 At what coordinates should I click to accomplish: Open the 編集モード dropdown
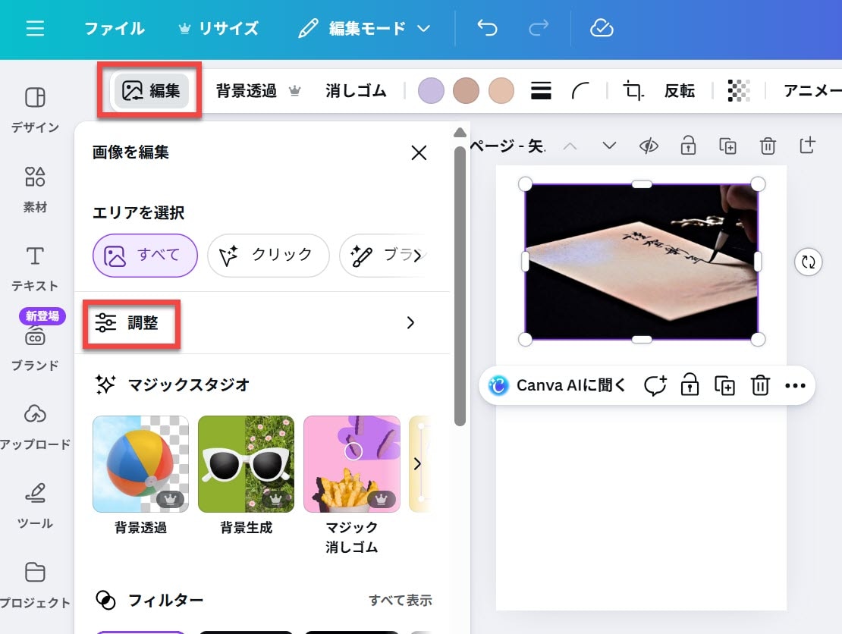(x=365, y=29)
